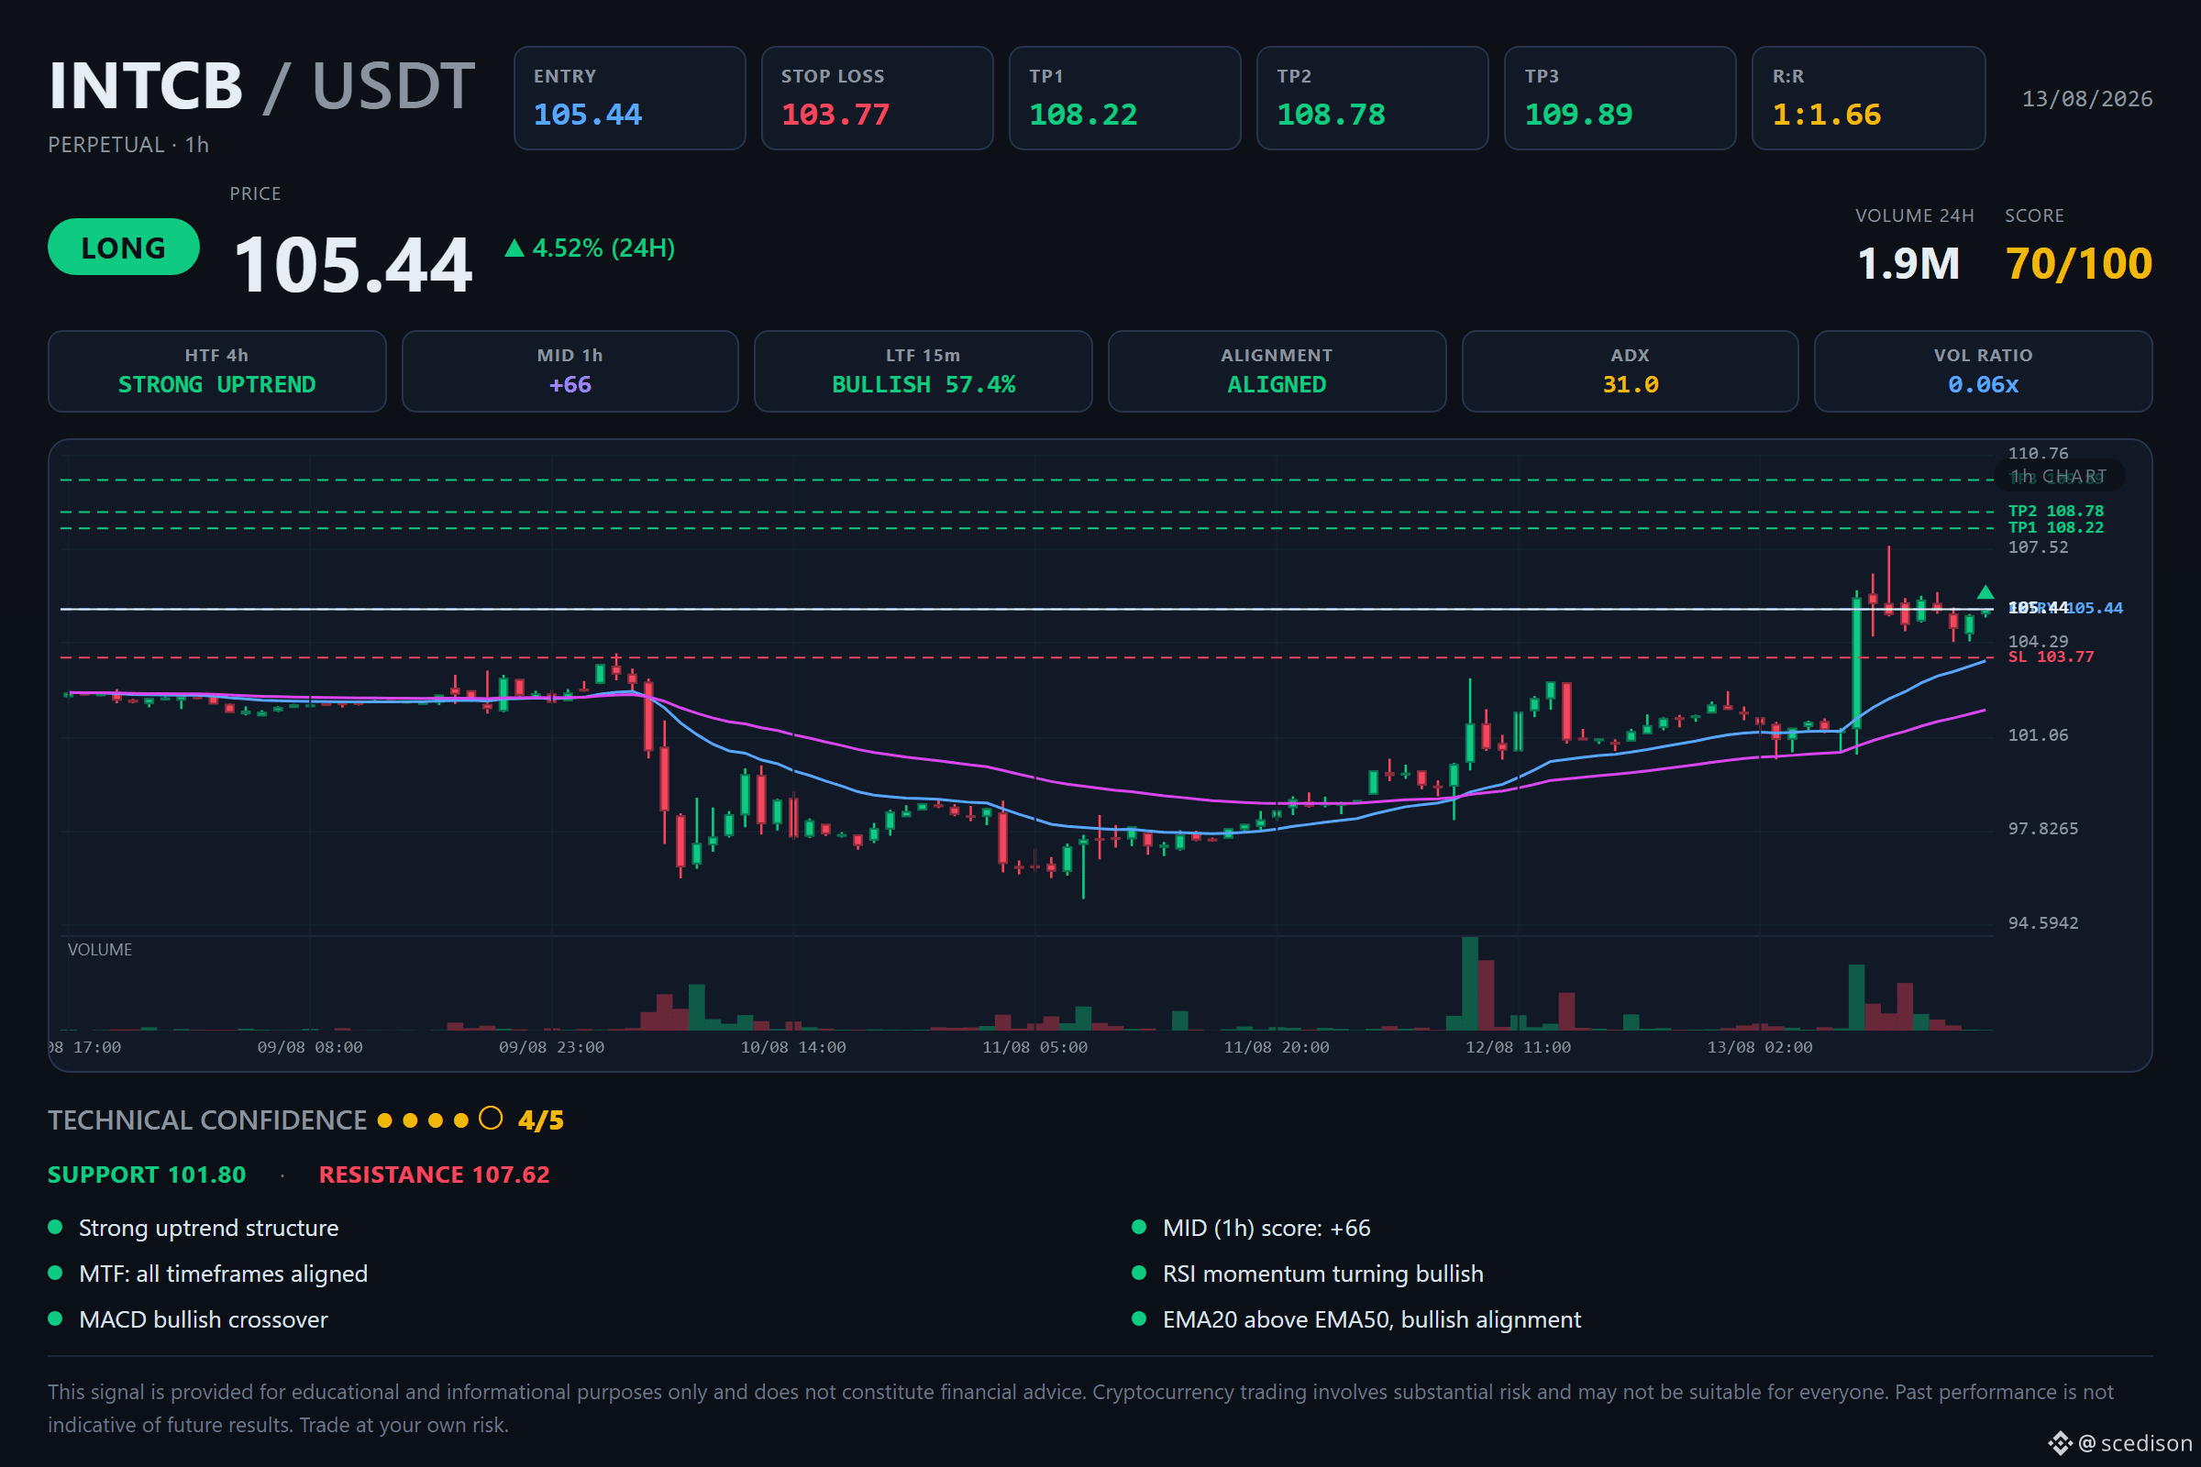Click the 1h CHART badge

point(2060,476)
